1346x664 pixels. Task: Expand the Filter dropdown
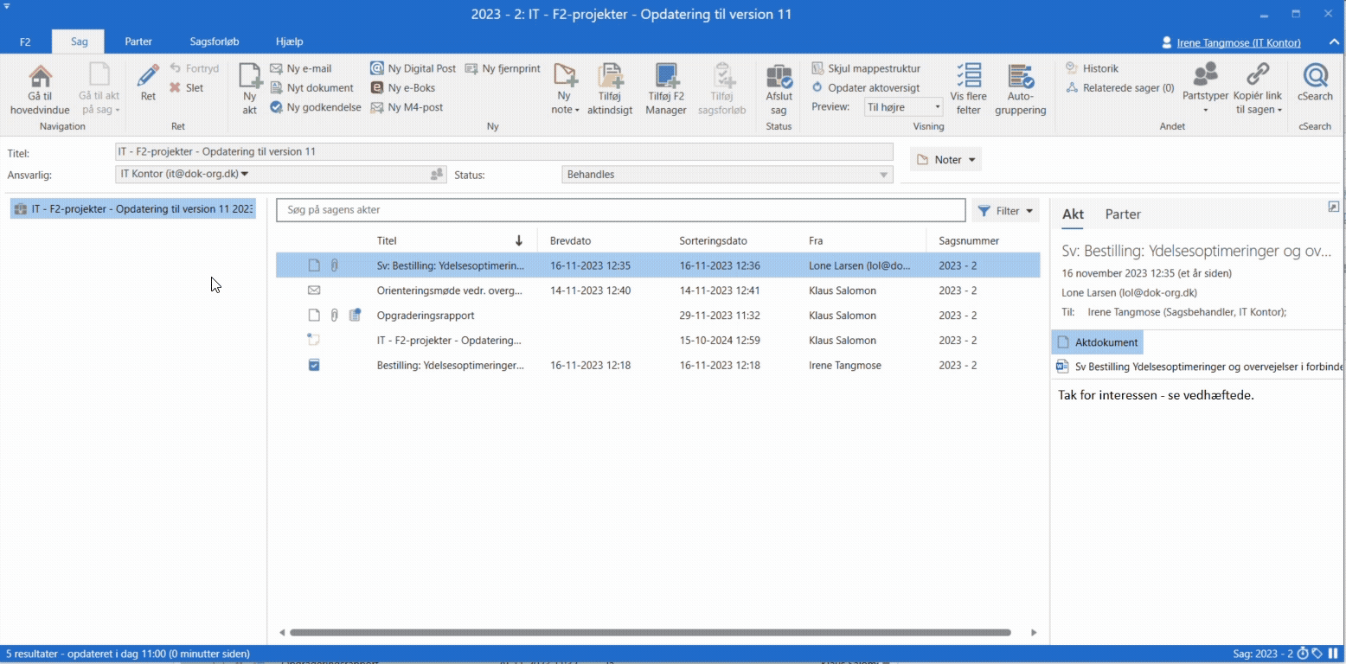[x=1005, y=211]
